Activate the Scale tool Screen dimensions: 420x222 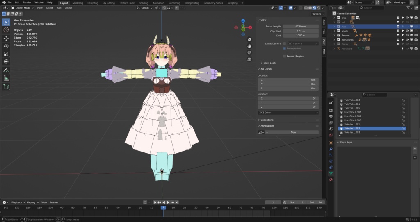coord(6,54)
